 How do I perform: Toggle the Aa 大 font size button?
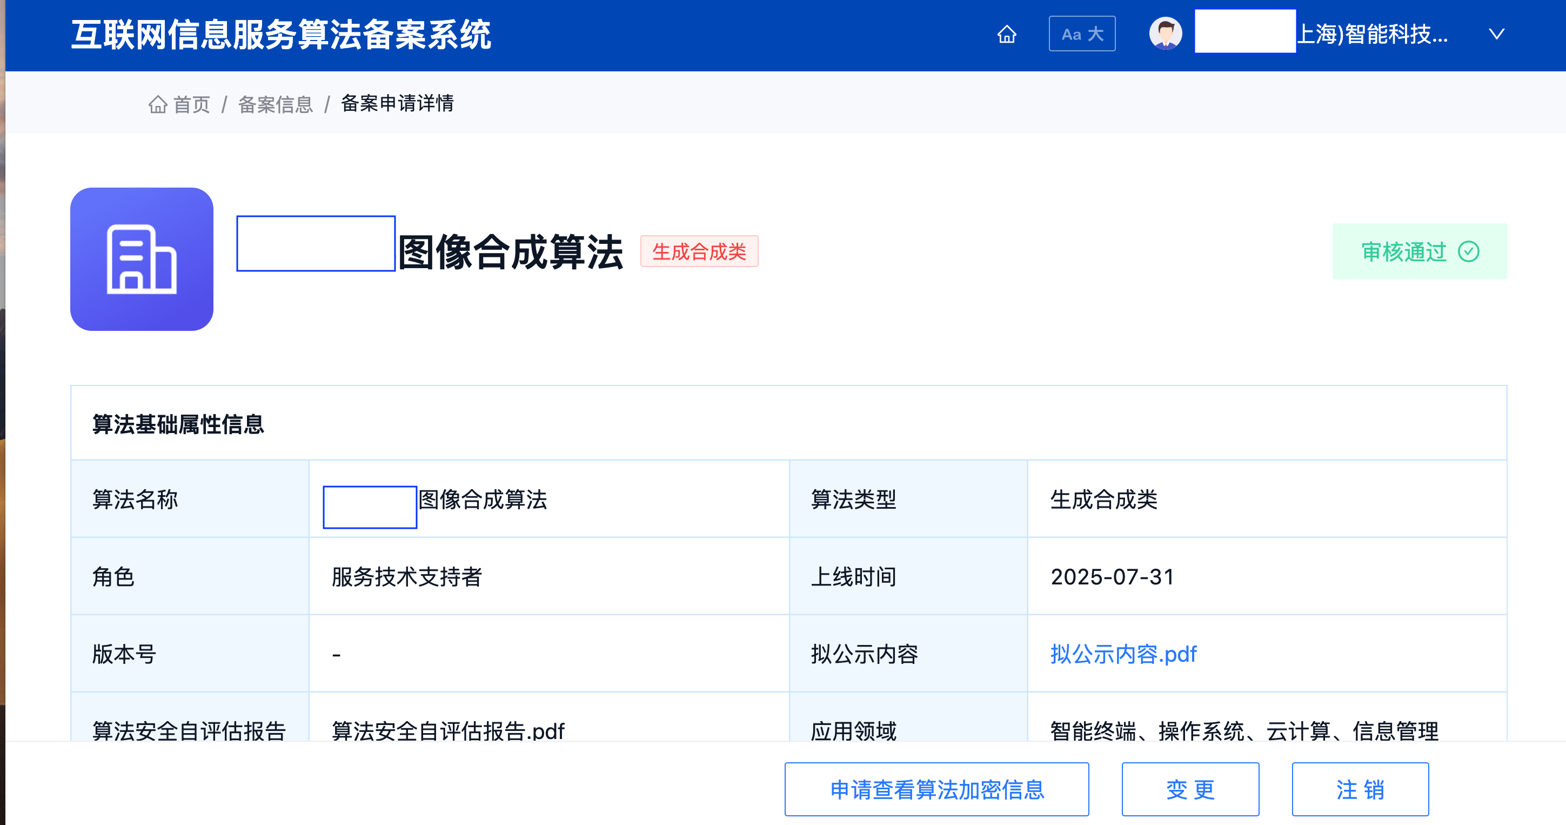1081,34
